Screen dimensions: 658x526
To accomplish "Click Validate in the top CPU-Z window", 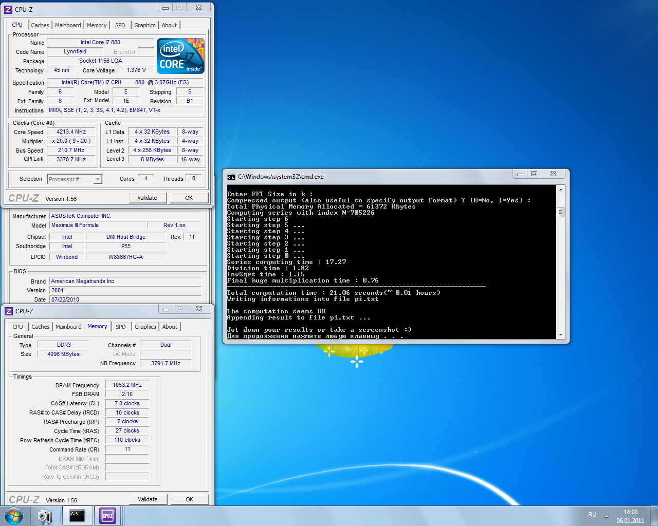I will [x=148, y=198].
